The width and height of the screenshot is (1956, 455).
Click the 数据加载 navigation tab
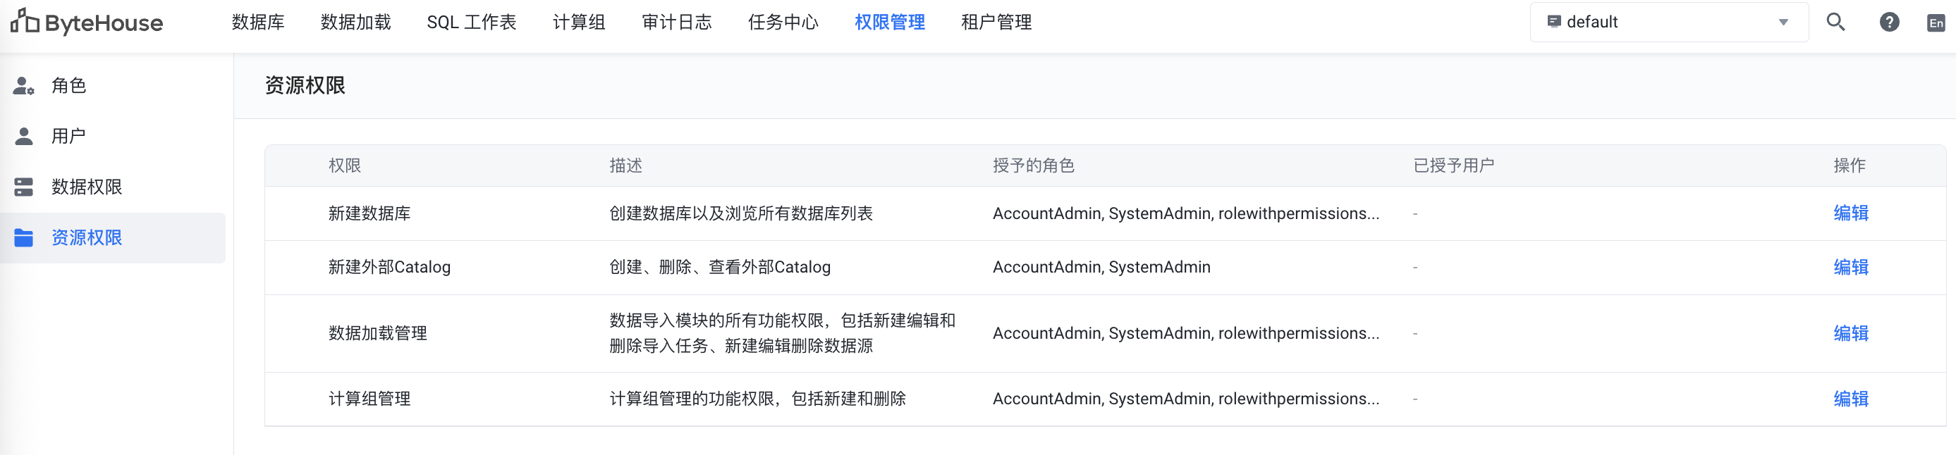[x=355, y=22]
